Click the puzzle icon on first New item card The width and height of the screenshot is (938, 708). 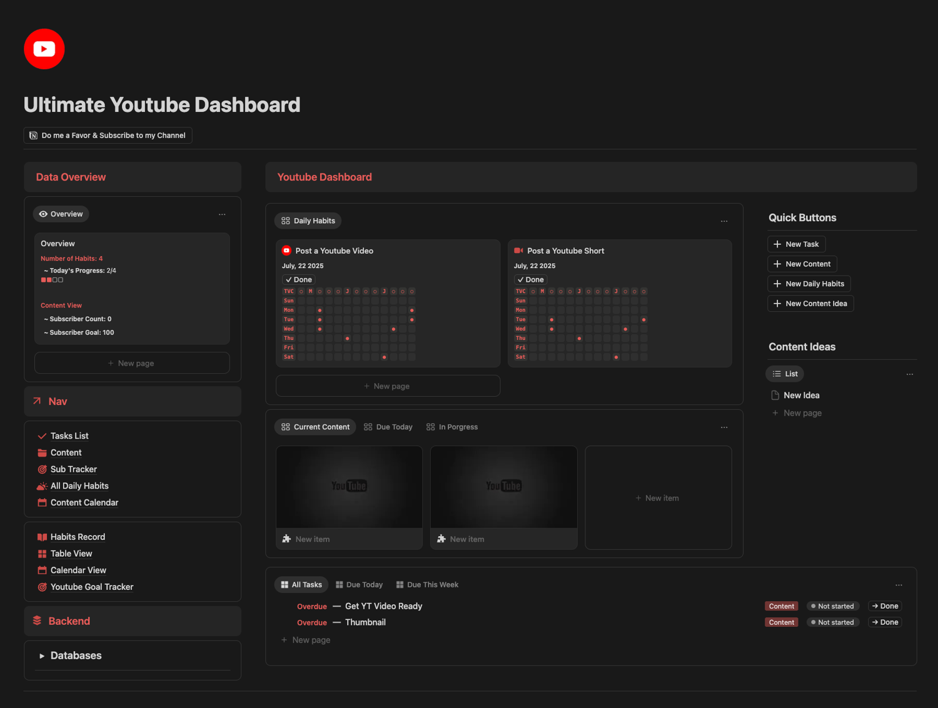(x=286, y=539)
